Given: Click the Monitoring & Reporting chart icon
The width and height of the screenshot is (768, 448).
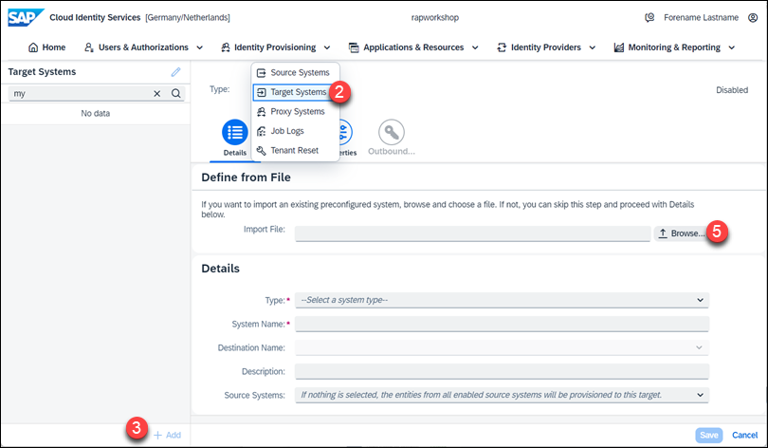Looking at the screenshot, I should (619, 47).
